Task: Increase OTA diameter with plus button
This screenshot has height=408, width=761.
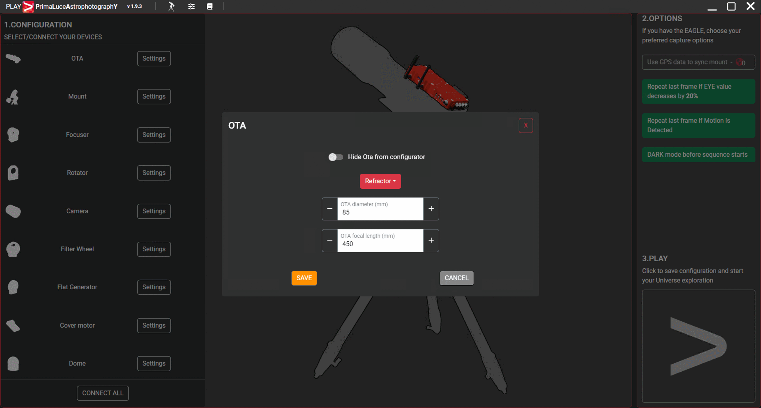Action: pyautogui.click(x=431, y=209)
